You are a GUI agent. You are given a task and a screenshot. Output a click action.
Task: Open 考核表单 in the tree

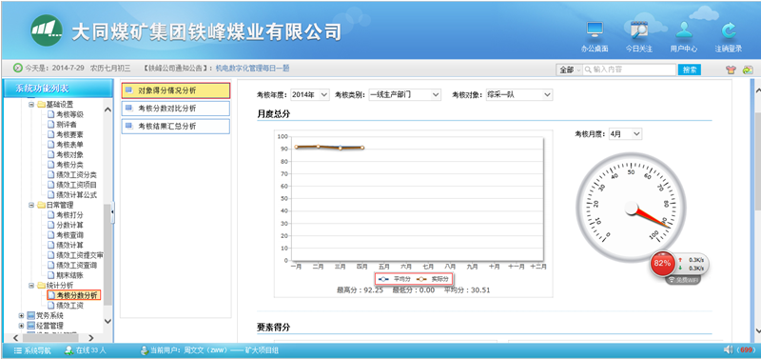[69, 145]
